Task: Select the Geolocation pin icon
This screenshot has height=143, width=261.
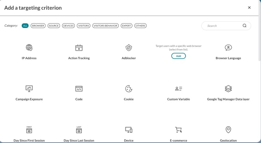Action: click(228, 130)
